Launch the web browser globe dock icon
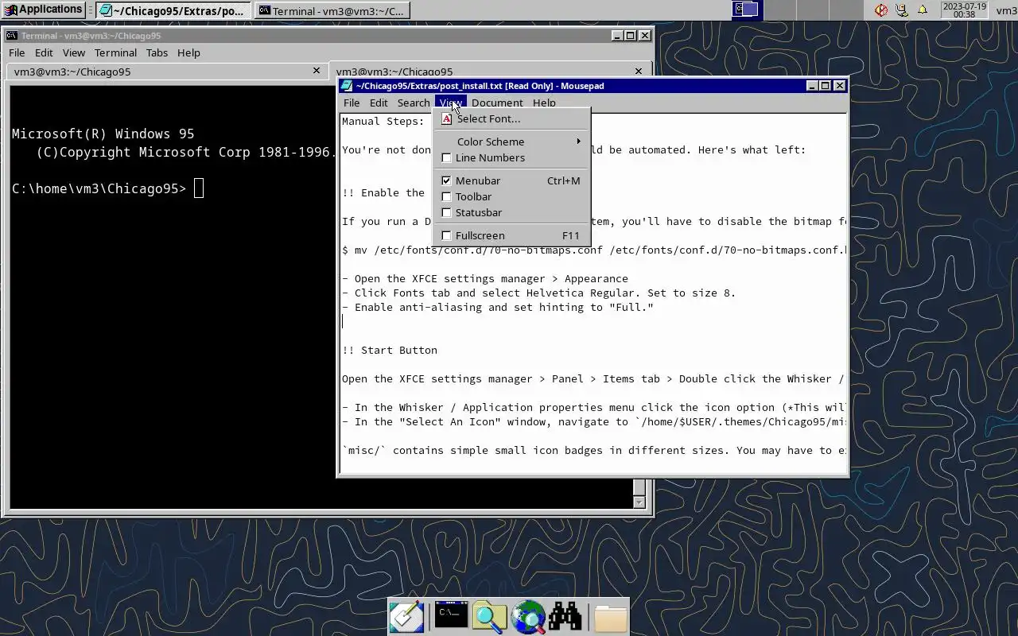 (528, 617)
